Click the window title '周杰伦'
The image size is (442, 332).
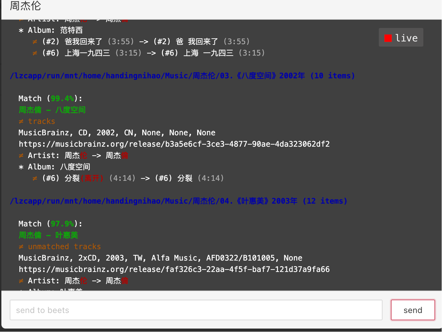(x=26, y=6)
